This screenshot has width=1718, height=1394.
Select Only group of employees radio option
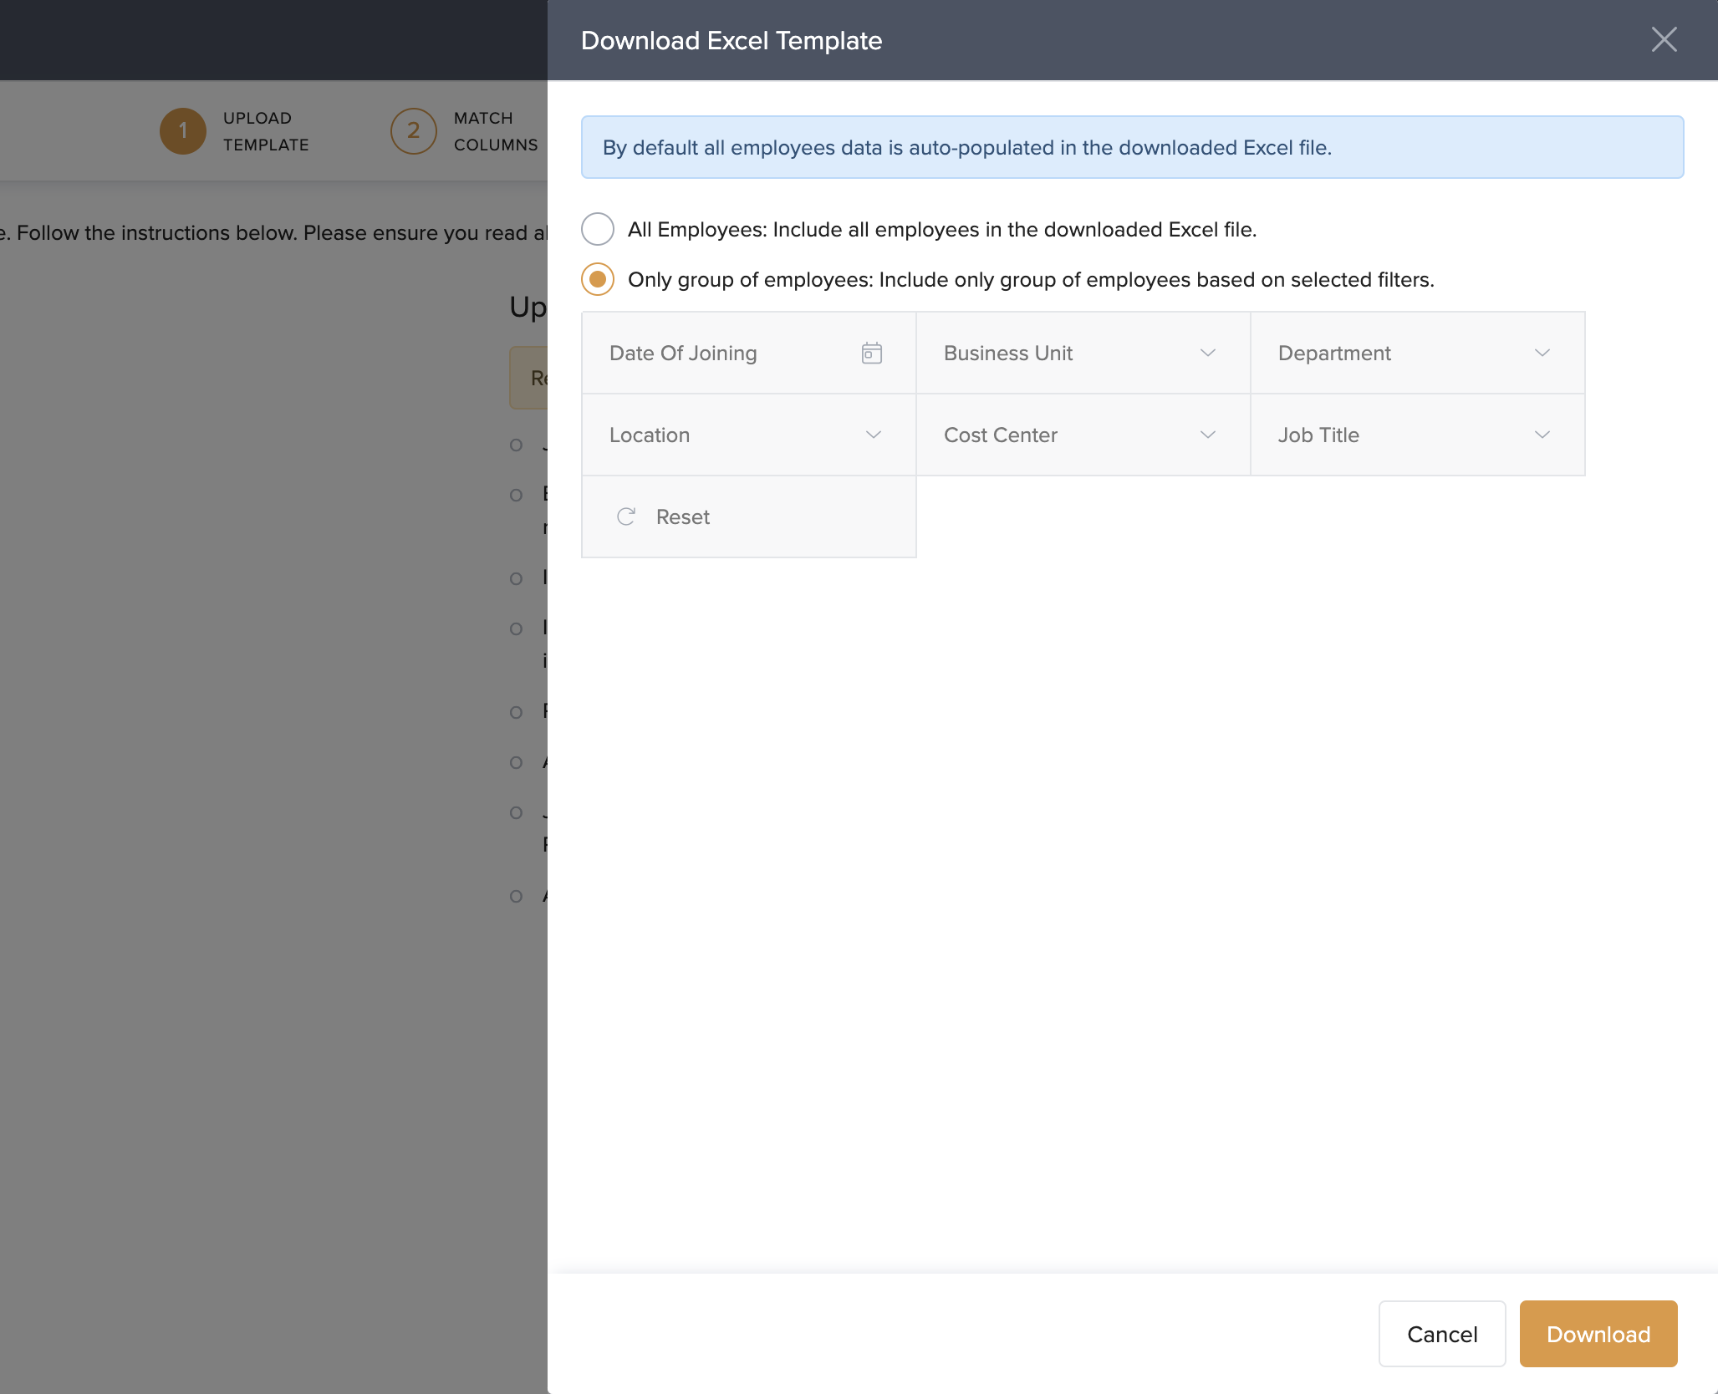coord(598,279)
